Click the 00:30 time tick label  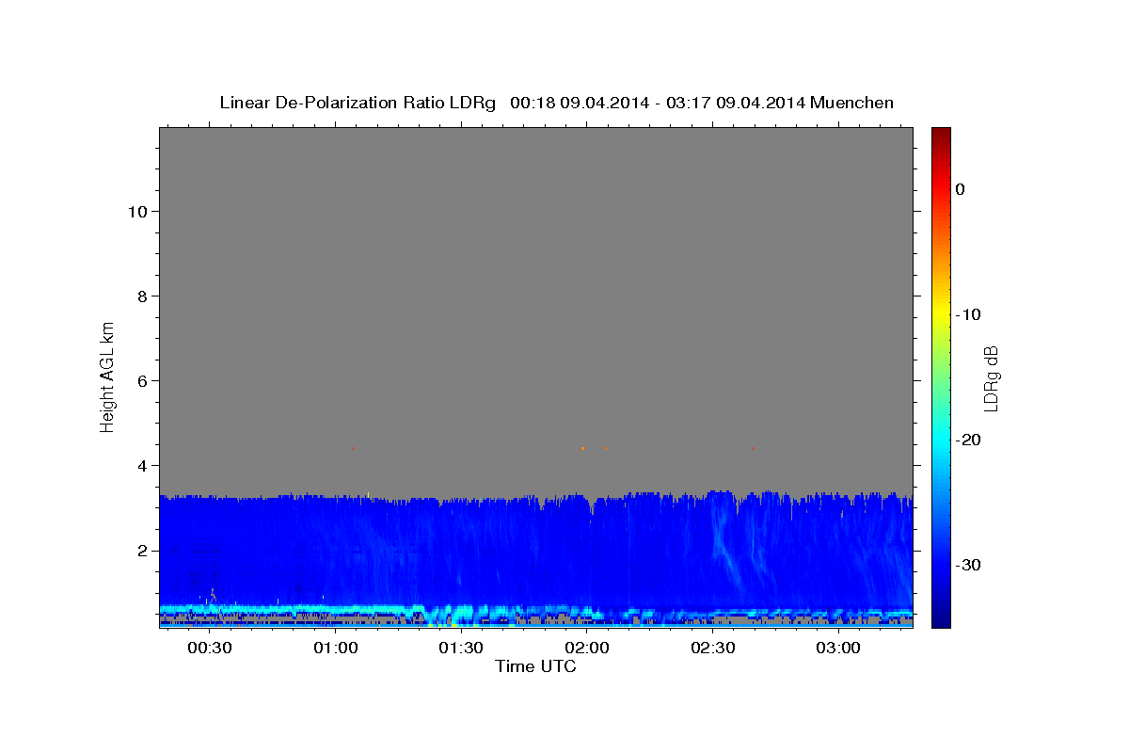coord(210,649)
